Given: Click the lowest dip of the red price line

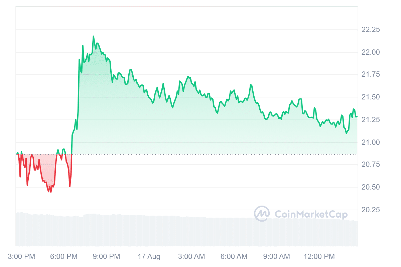Looking at the screenshot, I should tap(51, 192).
